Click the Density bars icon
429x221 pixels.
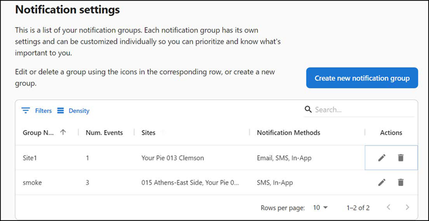coord(61,110)
